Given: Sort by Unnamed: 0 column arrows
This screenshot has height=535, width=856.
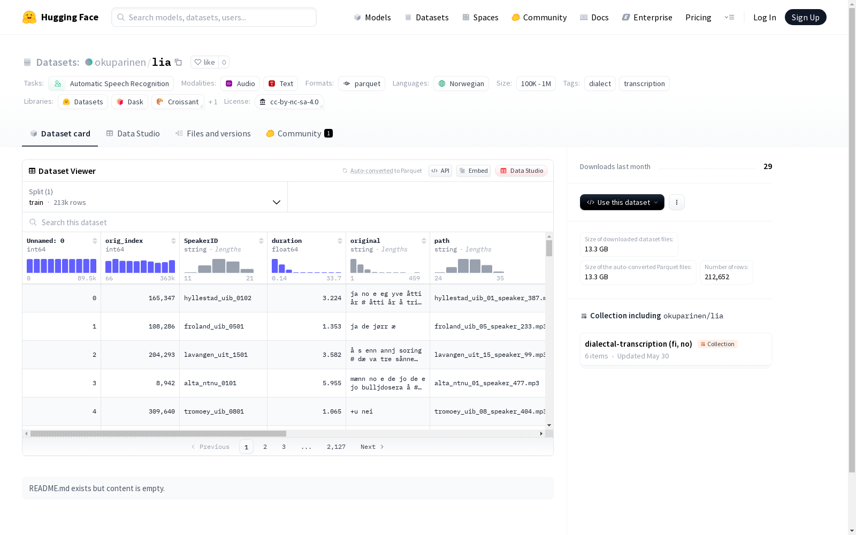Looking at the screenshot, I should 95,241.
